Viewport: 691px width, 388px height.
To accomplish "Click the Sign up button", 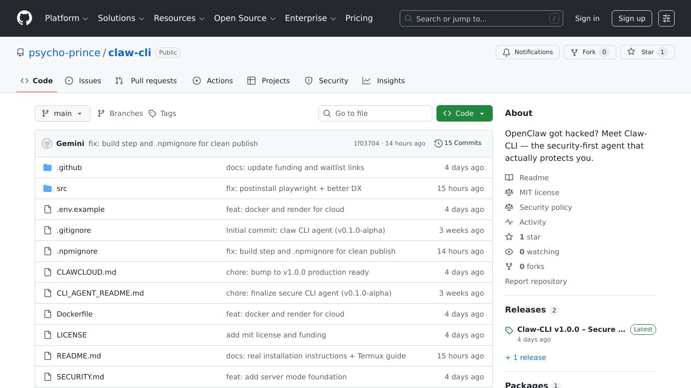I will pos(631,18).
